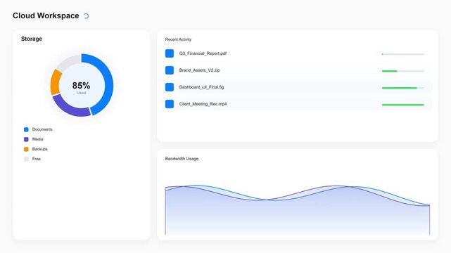
Task: Click the Documents legend label
Action: [42, 129]
